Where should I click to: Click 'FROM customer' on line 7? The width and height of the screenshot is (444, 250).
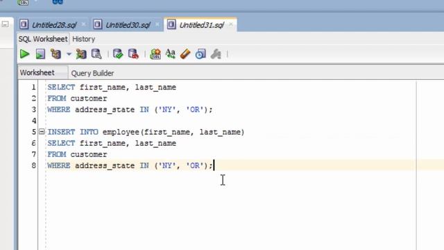click(x=77, y=154)
